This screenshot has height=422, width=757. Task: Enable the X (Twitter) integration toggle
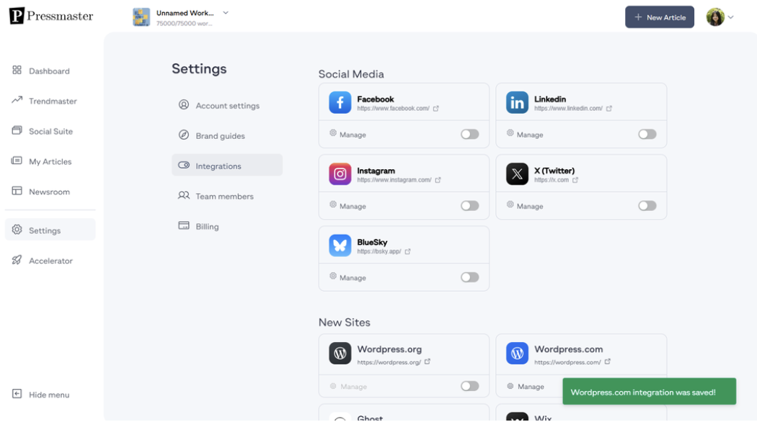(x=647, y=206)
